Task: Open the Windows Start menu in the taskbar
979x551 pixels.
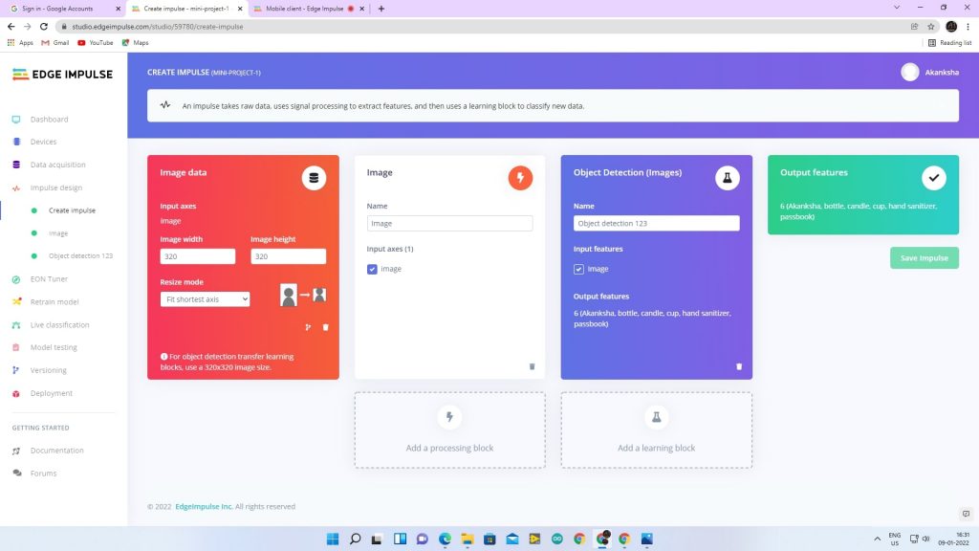Action: tap(330, 539)
